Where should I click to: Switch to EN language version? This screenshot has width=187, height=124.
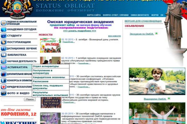coord(162,15)
